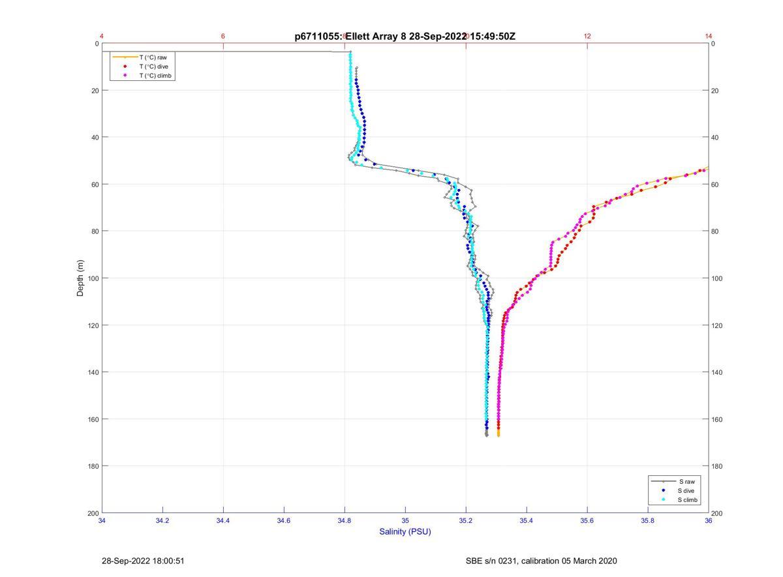The height and width of the screenshot is (577, 783).
Task: Click the red temperature tick label '12'
Action: coord(587,36)
